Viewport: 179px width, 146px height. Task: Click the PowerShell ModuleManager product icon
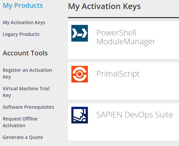click(x=80, y=33)
